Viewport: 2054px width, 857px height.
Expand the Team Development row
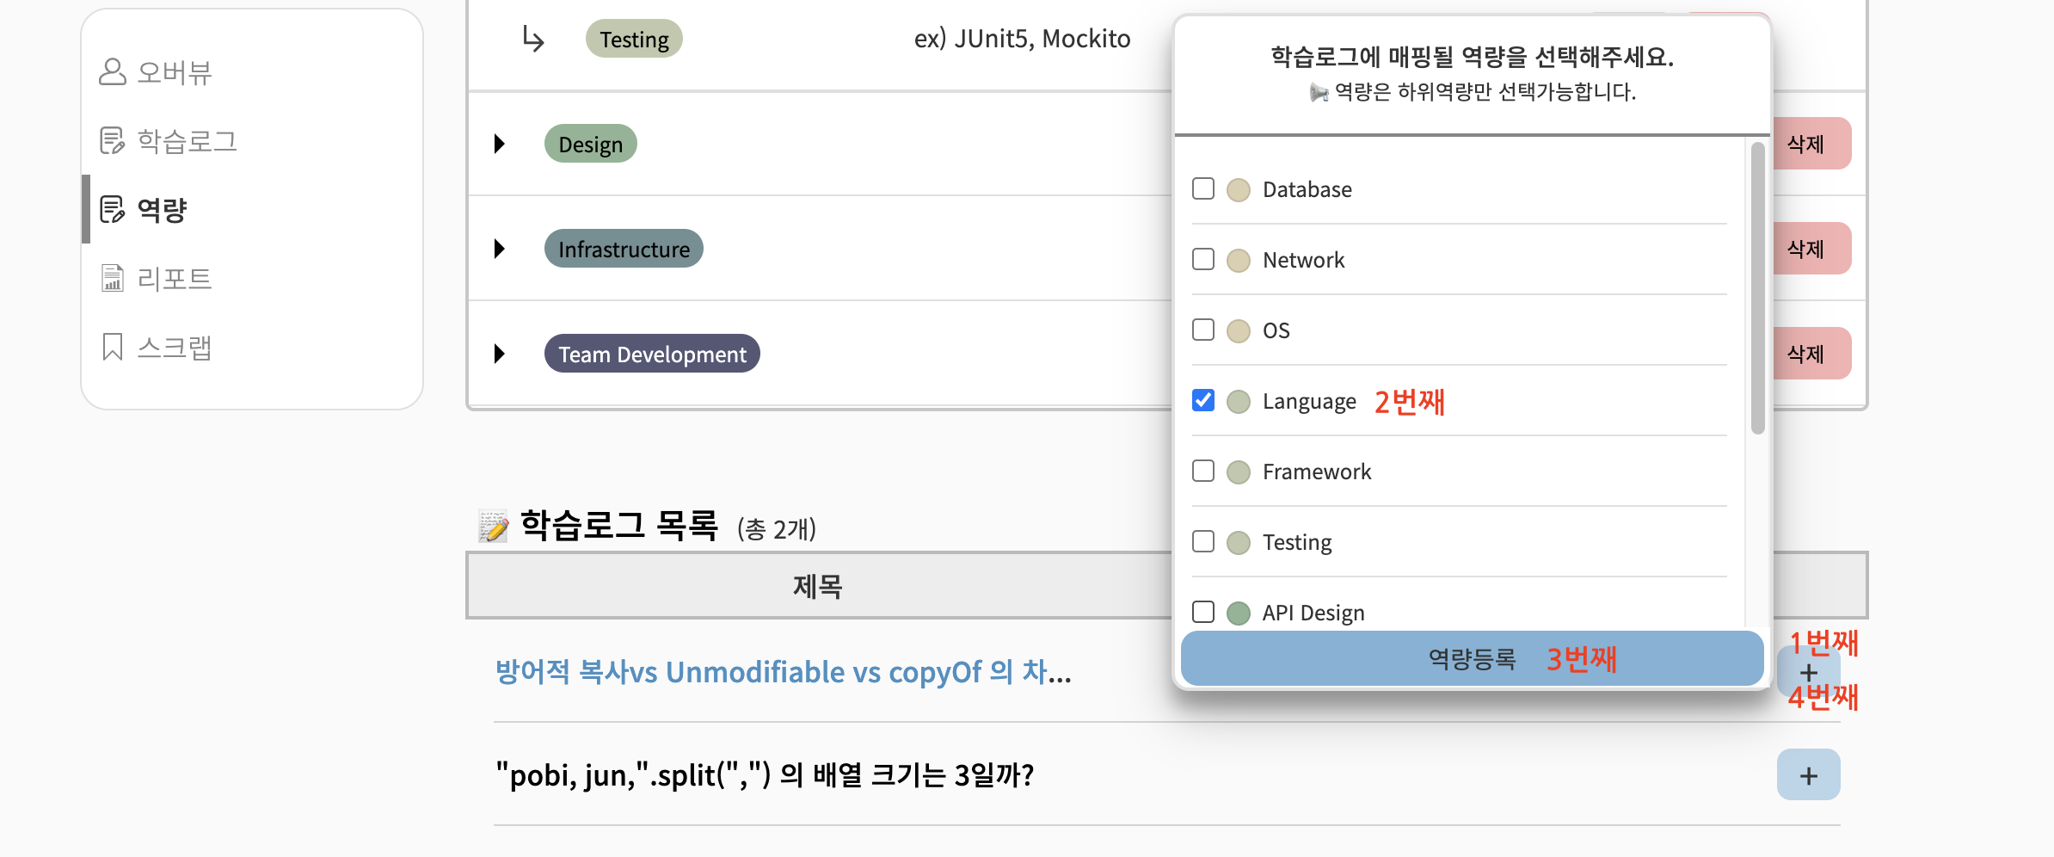(500, 353)
